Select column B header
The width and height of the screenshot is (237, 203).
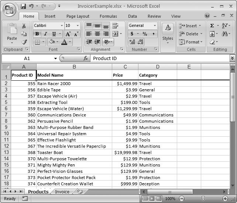[74, 67]
